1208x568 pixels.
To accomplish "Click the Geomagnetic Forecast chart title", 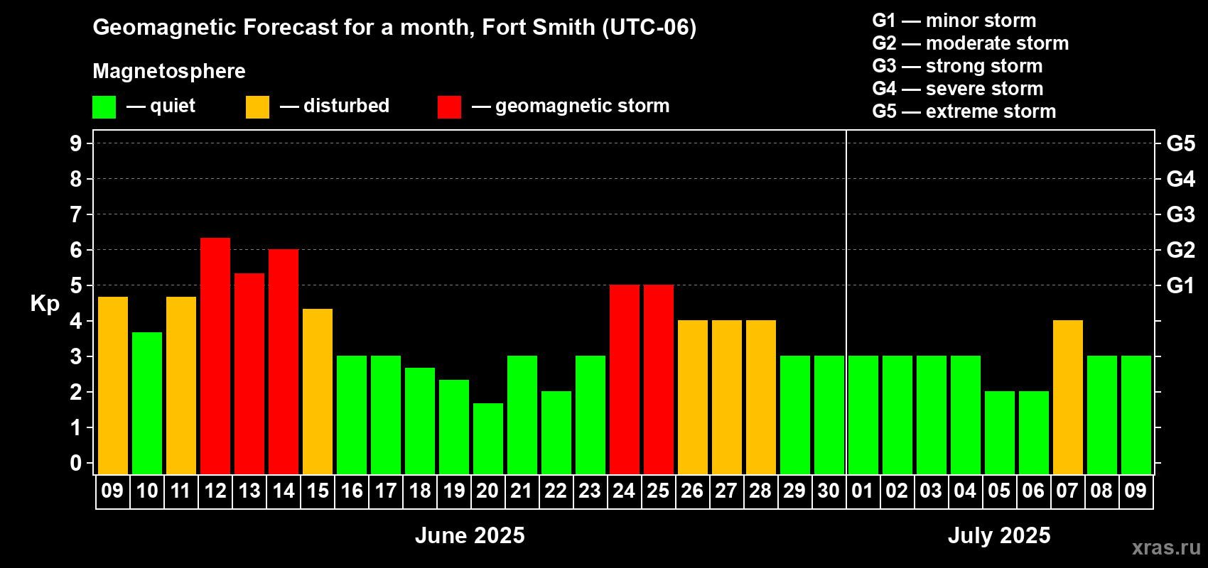I will click(394, 28).
